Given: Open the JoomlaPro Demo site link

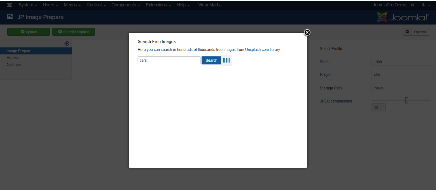Looking at the screenshot, I should [x=393, y=5].
